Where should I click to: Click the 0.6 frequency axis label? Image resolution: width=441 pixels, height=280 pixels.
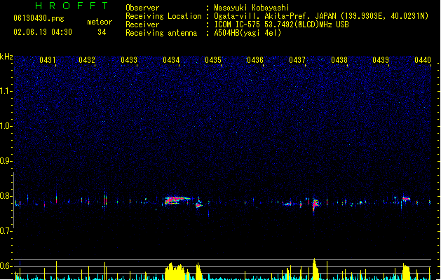click(5, 266)
